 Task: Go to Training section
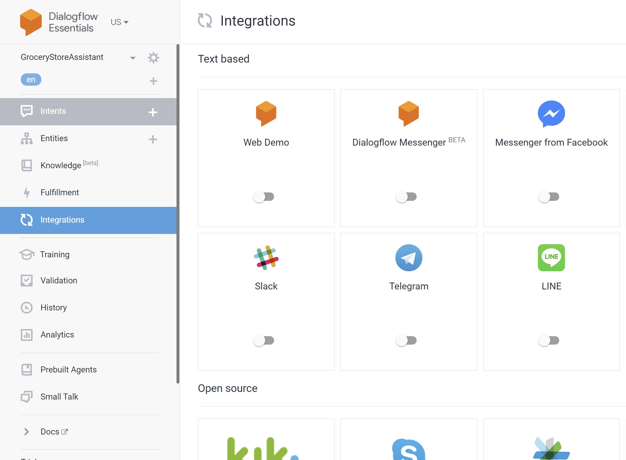pyautogui.click(x=55, y=254)
